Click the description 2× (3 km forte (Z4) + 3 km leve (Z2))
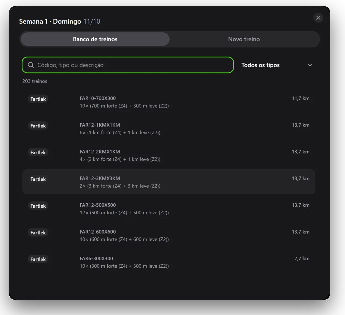345x315 pixels. (120, 186)
